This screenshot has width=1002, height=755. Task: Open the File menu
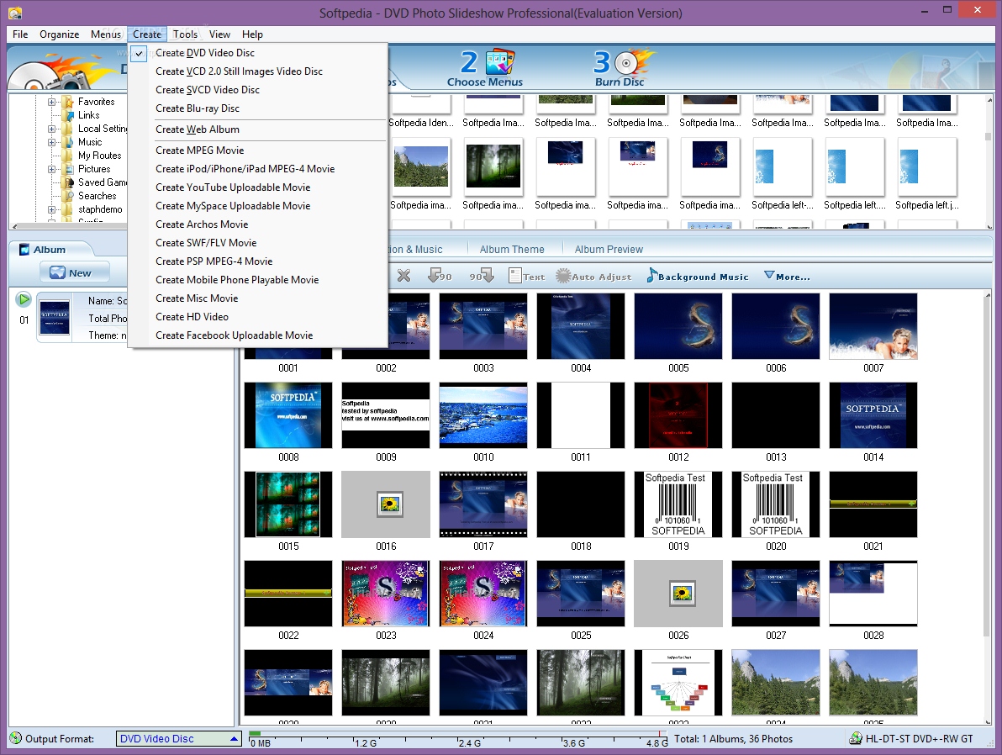pyautogui.click(x=20, y=34)
